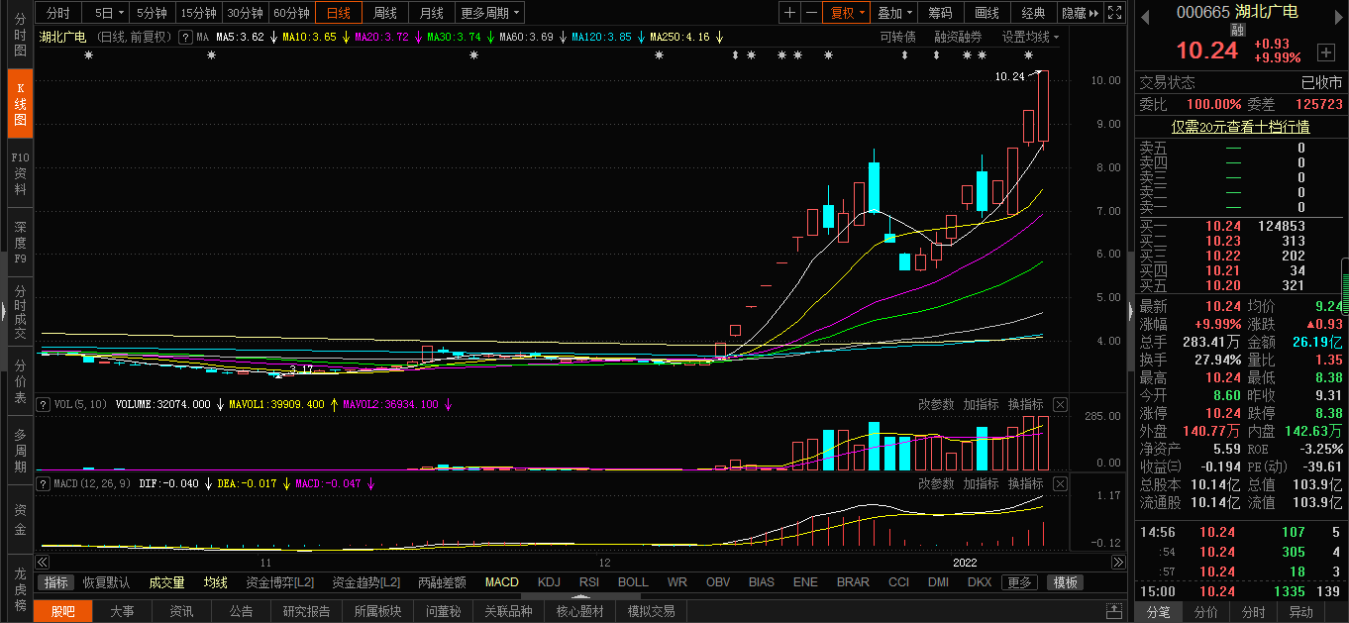Open the 更多周期 dropdown
The height and width of the screenshot is (623, 1349).
(x=489, y=13)
